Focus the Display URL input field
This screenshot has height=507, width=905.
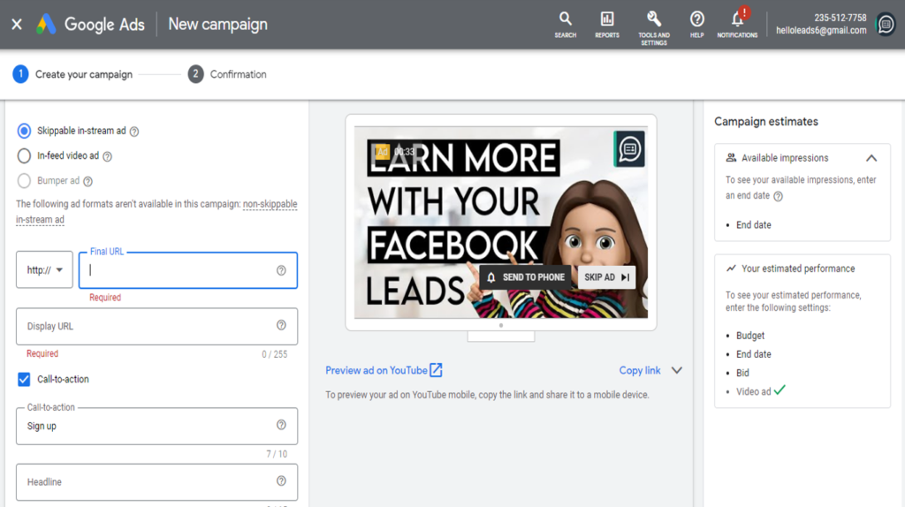(x=157, y=326)
